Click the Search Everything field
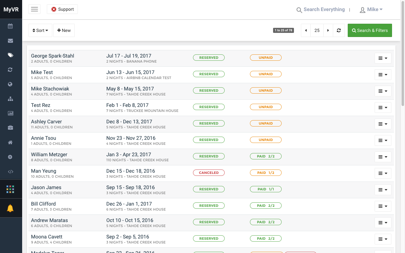 point(324,9)
